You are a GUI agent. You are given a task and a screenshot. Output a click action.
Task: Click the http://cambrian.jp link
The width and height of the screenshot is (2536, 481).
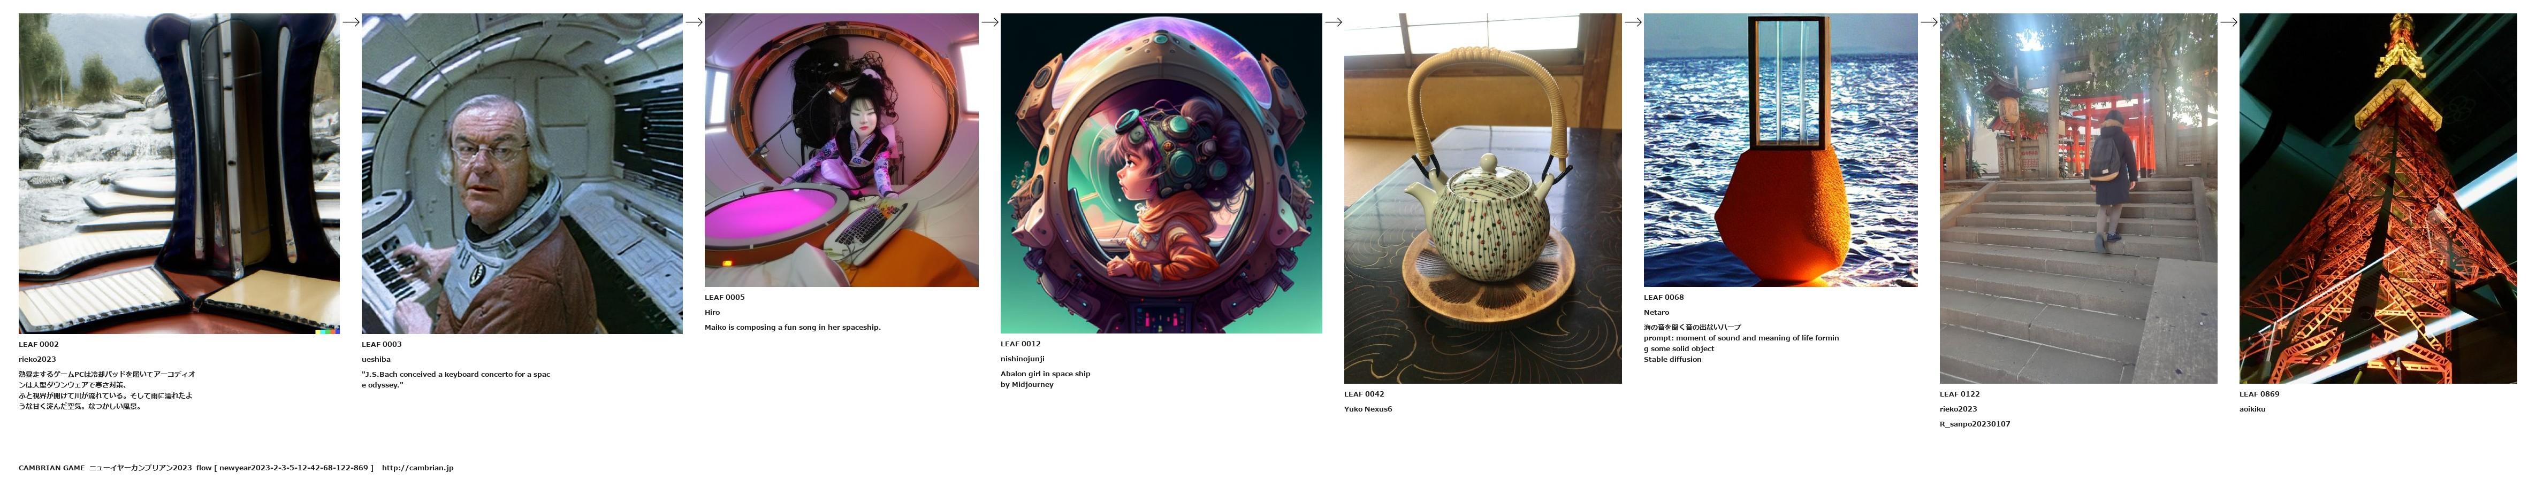[417, 468]
